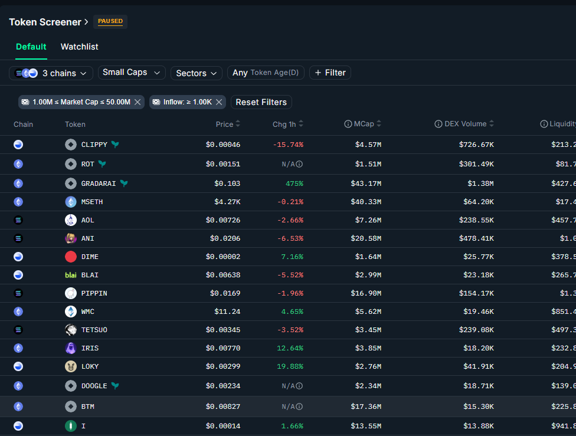This screenshot has height=436, width=576.
Task: Click the sprout icon beside DOOGLE
Action: point(115,386)
